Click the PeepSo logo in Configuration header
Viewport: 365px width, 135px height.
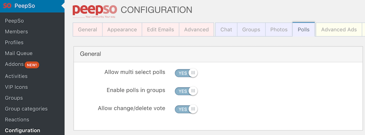pyautogui.click(x=95, y=12)
